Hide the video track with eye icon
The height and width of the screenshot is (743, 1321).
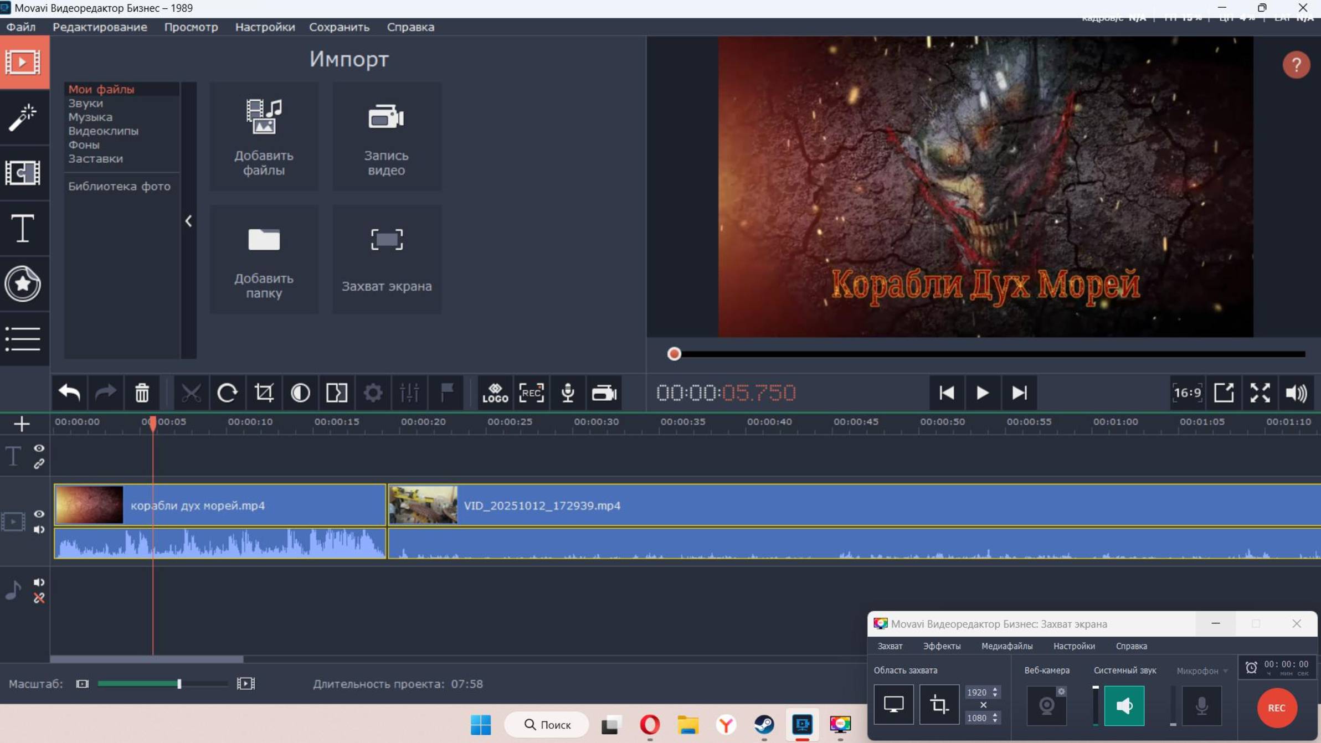[x=39, y=514]
